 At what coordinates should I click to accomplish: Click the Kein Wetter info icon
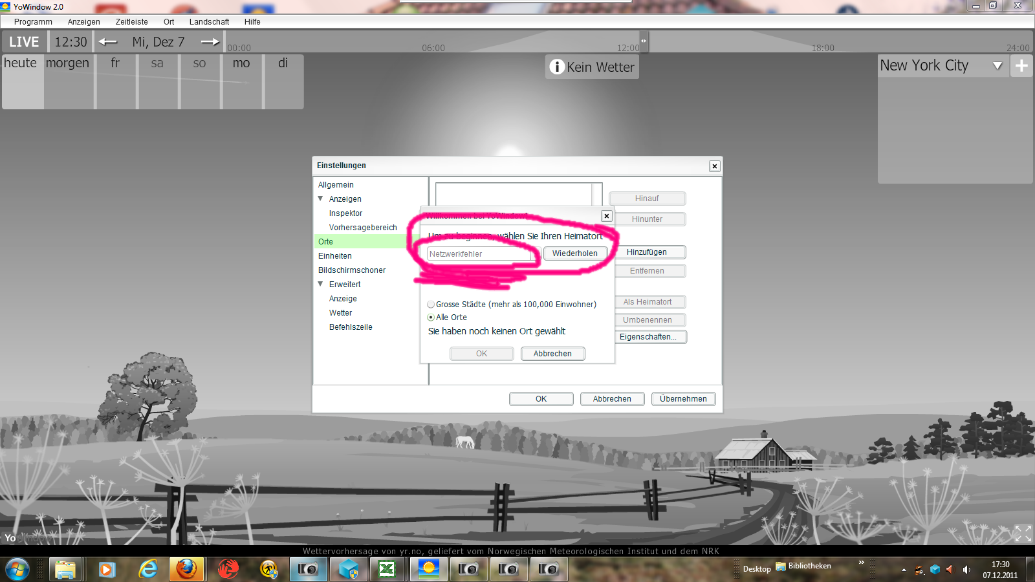[x=557, y=67]
